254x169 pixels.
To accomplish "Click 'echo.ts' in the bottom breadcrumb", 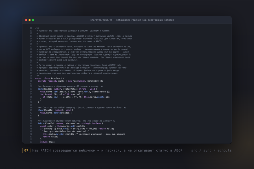I will click(x=225, y=150).
